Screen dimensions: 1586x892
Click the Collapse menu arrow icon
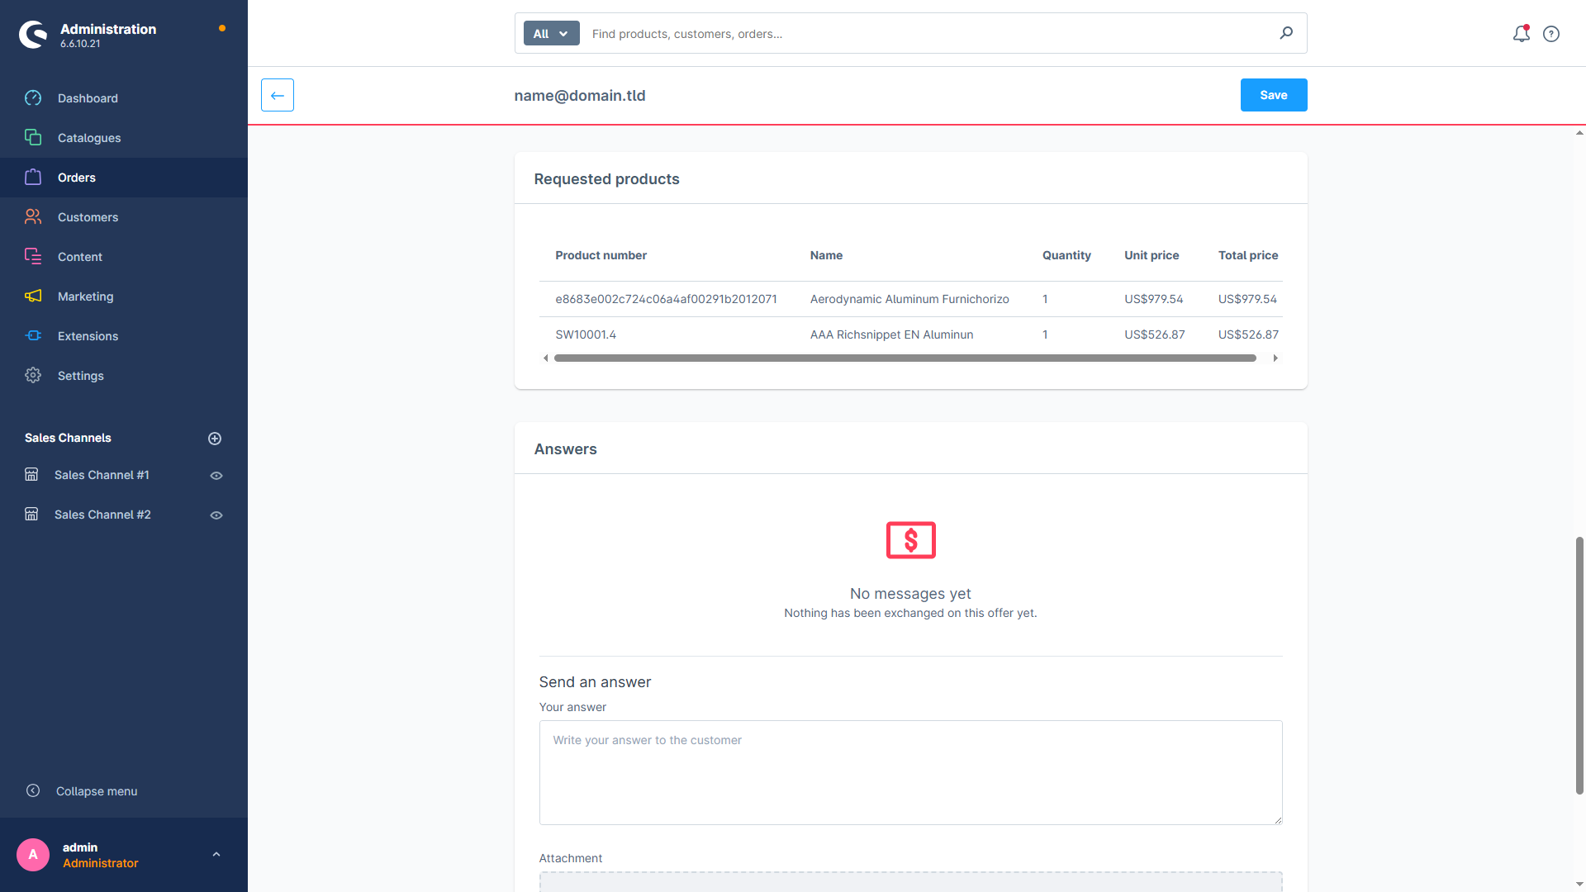point(33,791)
